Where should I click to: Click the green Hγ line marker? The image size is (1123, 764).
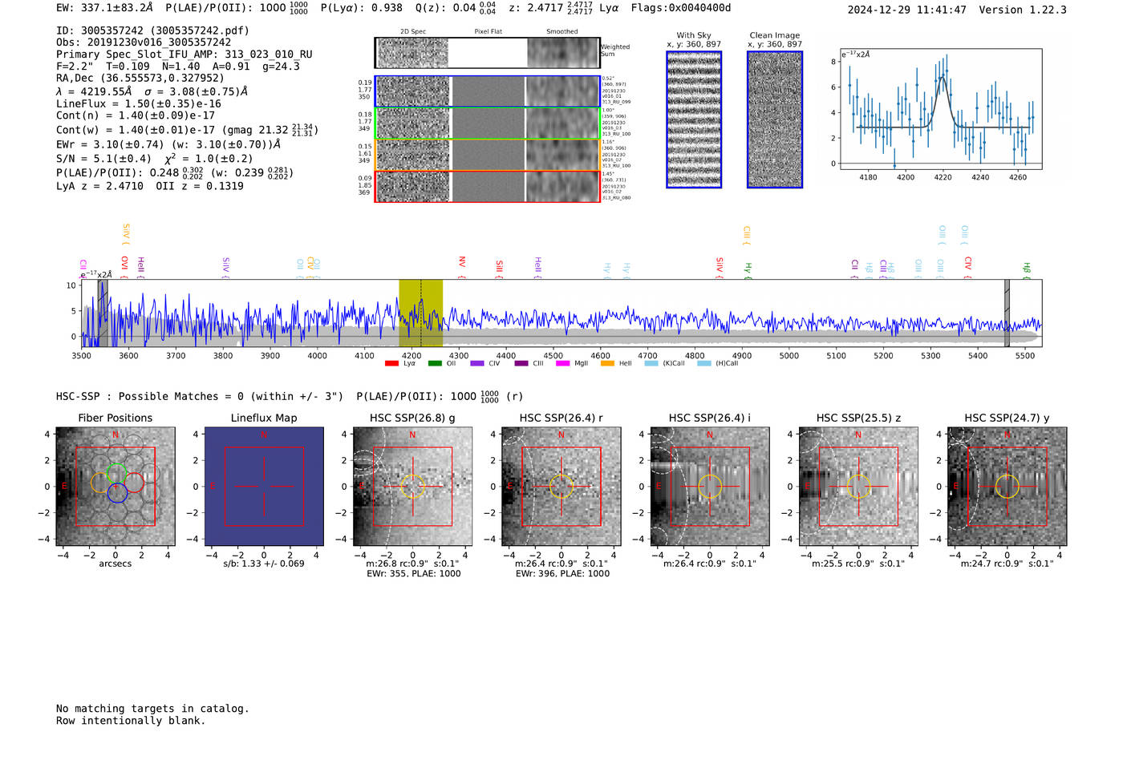pos(748,271)
